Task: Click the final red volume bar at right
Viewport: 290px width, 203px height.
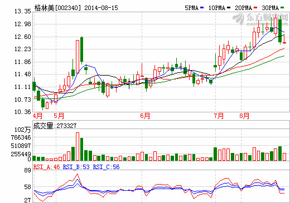Action: coord(284,157)
